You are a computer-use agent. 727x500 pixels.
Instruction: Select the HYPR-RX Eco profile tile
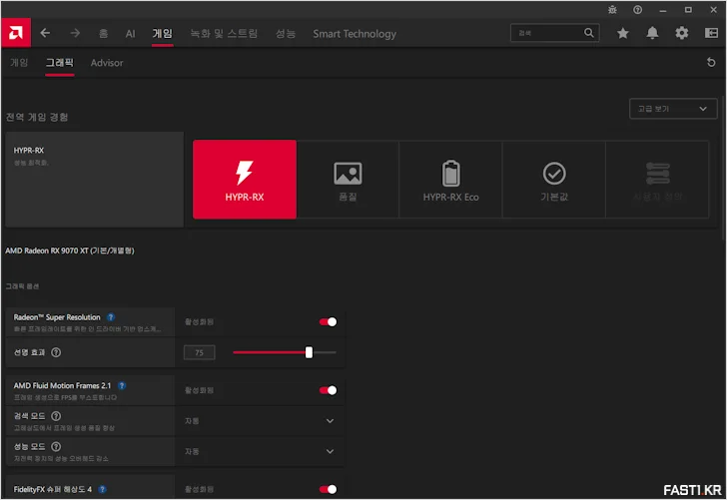pos(450,180)
